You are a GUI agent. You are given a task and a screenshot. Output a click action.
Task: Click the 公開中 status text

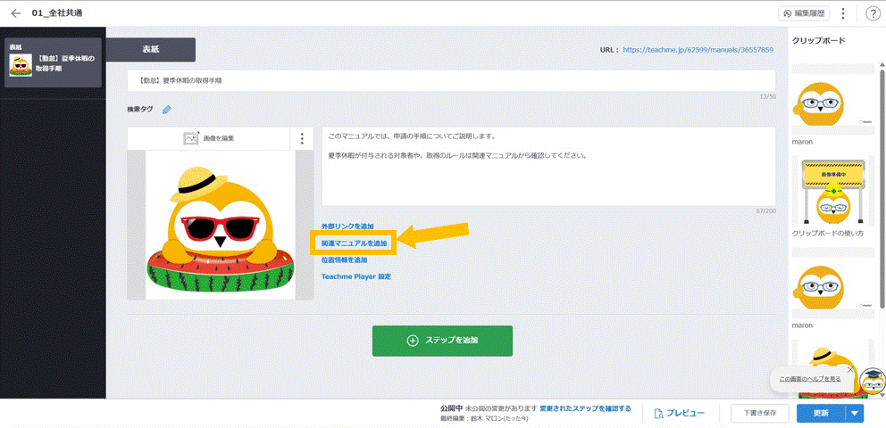[x=451, y=408]
